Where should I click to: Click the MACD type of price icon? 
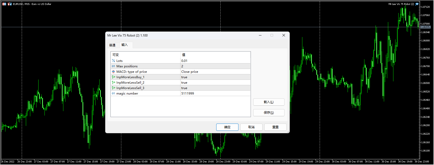pos(113,72)
